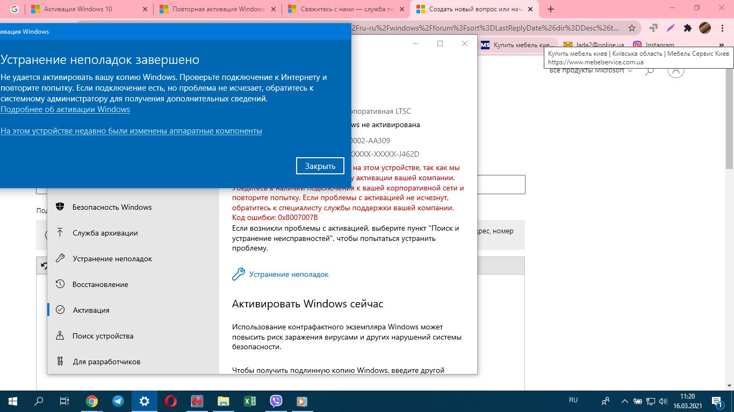Open Excel from taskbar

pos(249,401)
